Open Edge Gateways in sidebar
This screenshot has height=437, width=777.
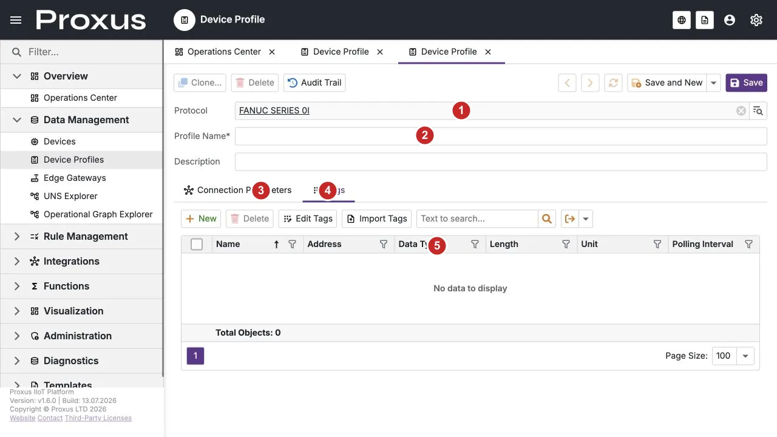click(81, 178)
